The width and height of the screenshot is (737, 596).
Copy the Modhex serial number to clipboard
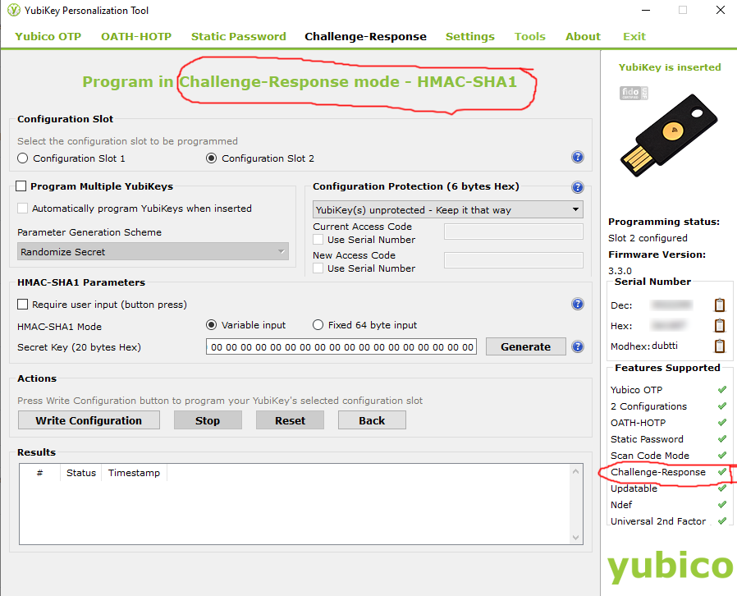coord(719,346)
